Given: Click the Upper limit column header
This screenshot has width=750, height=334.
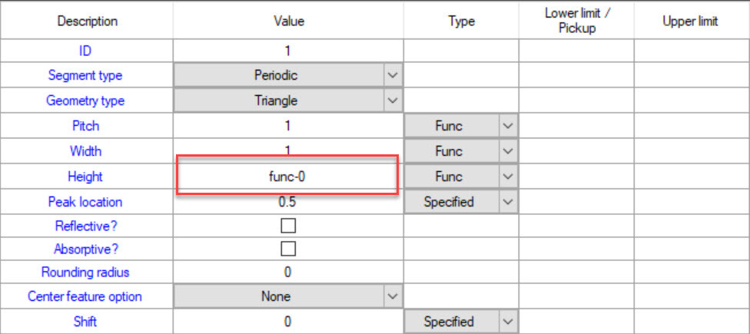Looking at the screenshot, I should [x=690, y=21].
